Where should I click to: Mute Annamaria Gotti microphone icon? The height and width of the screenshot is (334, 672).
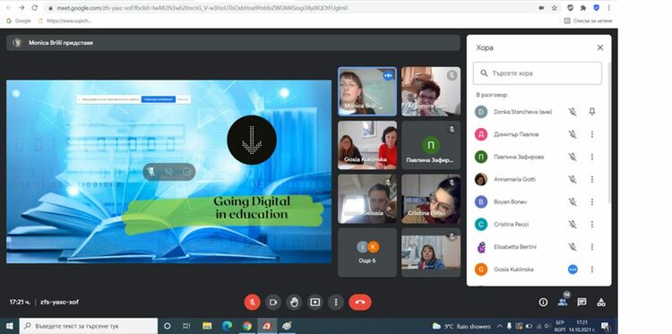click(573, 179)
